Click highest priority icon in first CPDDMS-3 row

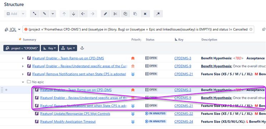(133, 58)
